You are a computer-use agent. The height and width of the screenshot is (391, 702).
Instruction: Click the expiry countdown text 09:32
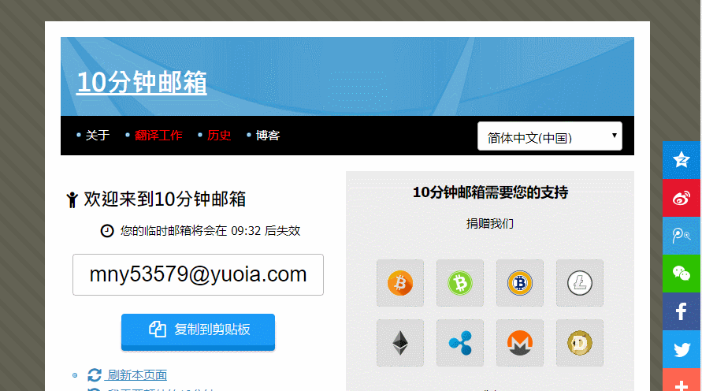246,231
